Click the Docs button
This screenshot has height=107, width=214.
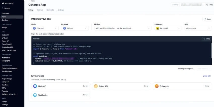[x=207, y=19]
